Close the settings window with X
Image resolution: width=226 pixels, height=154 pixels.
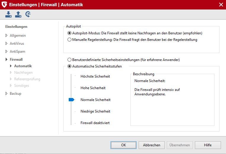(221, 4)
